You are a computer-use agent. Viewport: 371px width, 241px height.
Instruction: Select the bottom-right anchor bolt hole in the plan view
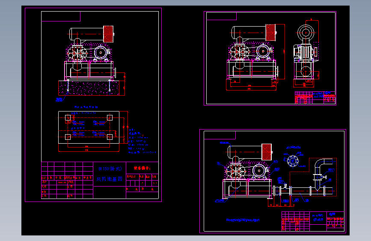click(x=110, y=137)
